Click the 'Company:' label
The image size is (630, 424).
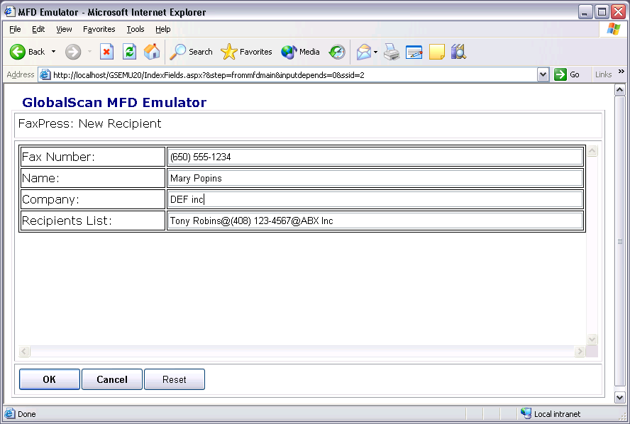(50, 199)
